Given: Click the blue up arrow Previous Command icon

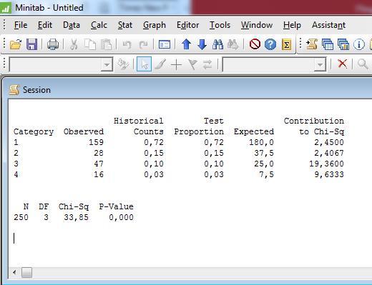Looking at the screenshot, I should click(186, 44).
